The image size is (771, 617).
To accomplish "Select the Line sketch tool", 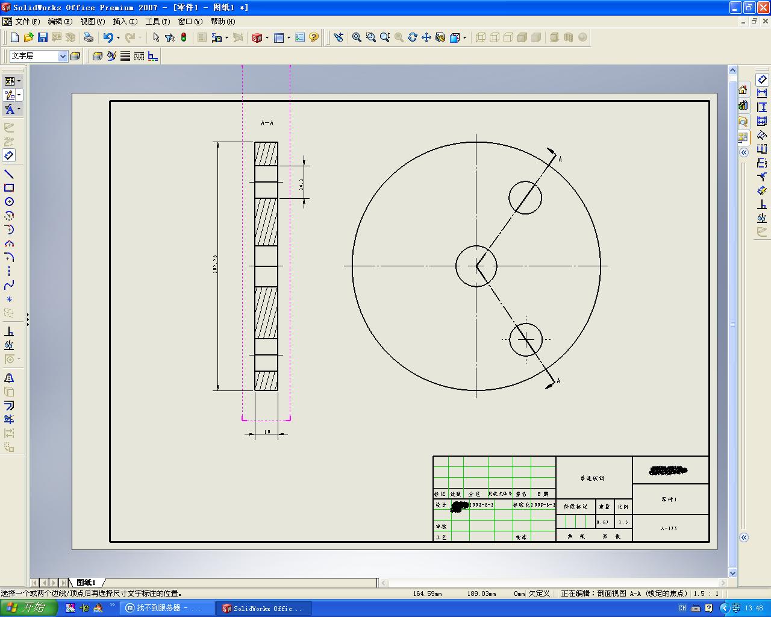I will click(x=9, y=174).
